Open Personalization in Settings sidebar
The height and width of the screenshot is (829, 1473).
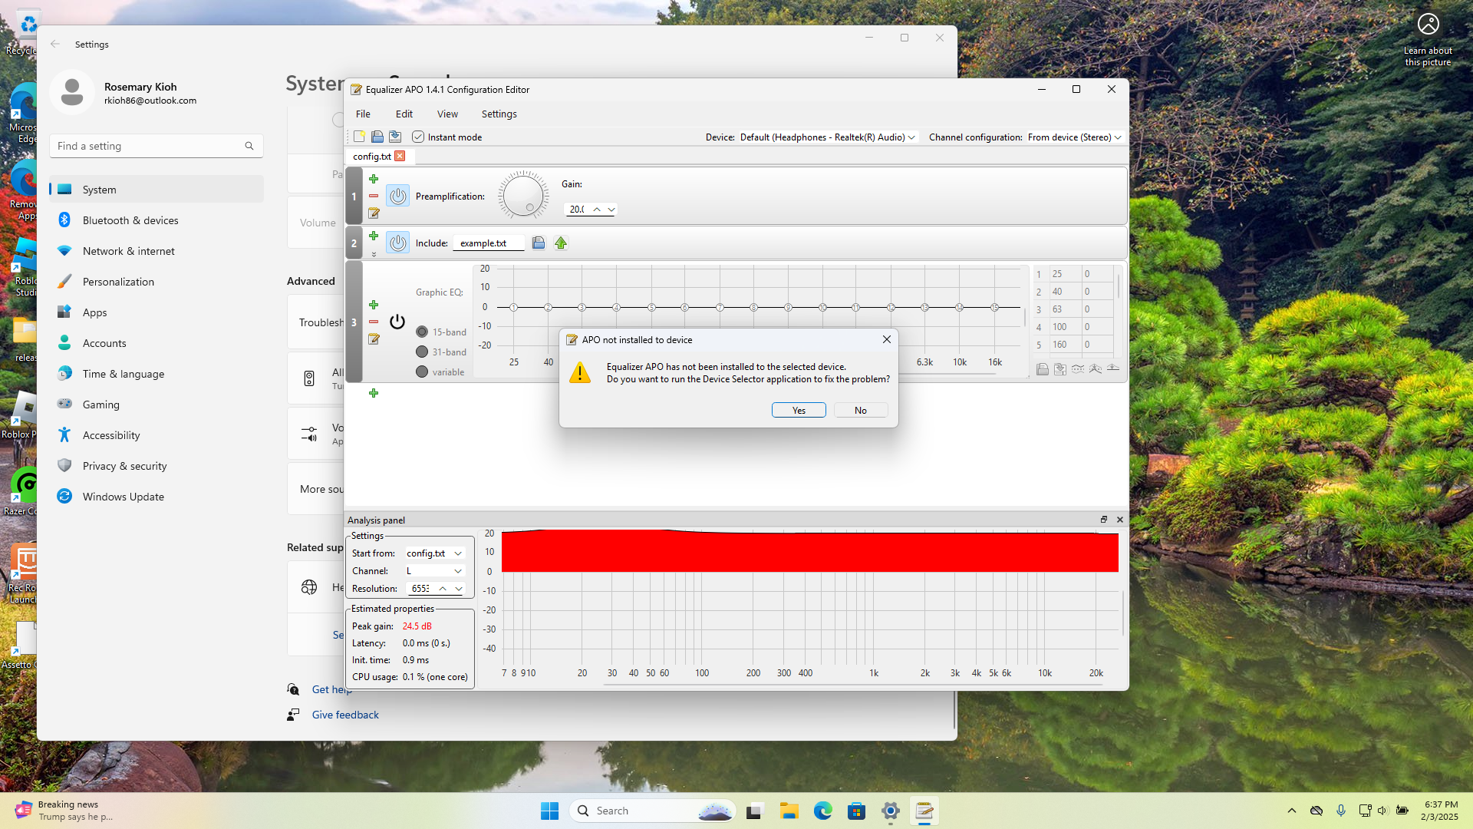[157, 282]
